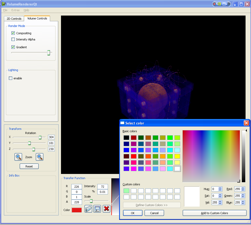Open the Extras menu
The width and height of the screenshot is (251, 225).
pos(15,10)
